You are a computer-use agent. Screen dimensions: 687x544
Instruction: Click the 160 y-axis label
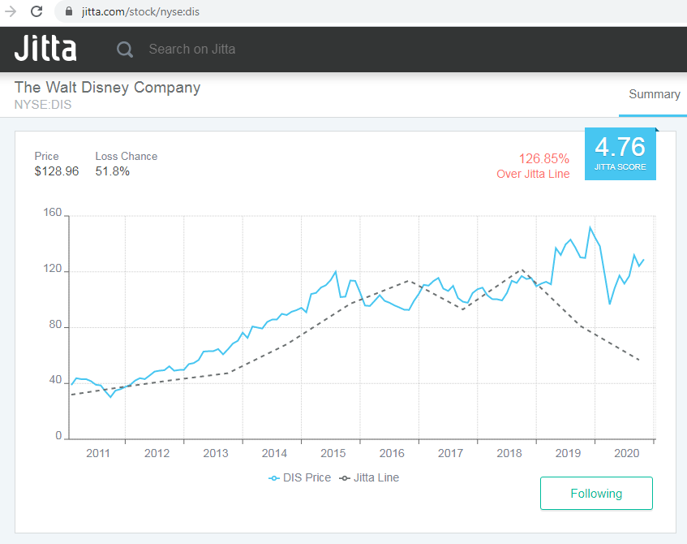point(52,213)
